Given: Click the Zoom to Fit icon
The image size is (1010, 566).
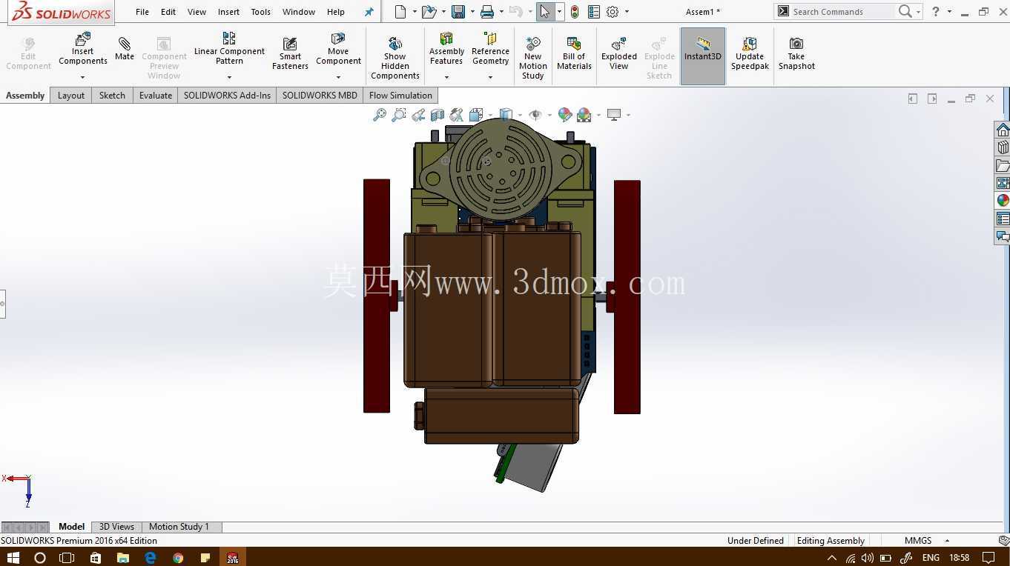Looking at the screenshot, I should pos(380,115).
